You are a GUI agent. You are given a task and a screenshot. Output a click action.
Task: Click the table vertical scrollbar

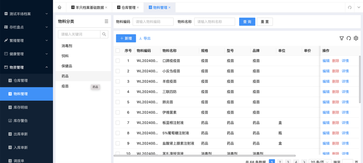coord(359,79)
